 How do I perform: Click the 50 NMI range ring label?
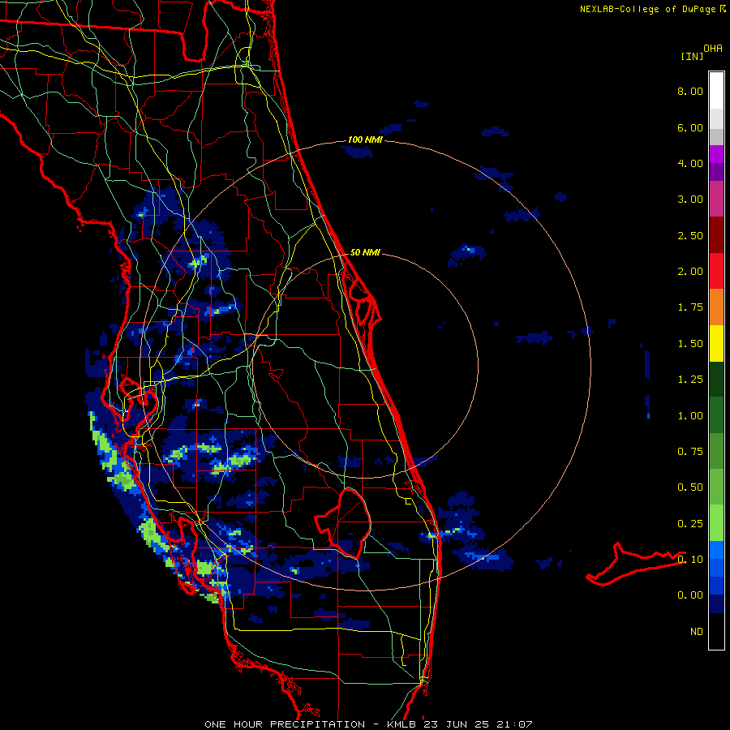click(365, 252)
